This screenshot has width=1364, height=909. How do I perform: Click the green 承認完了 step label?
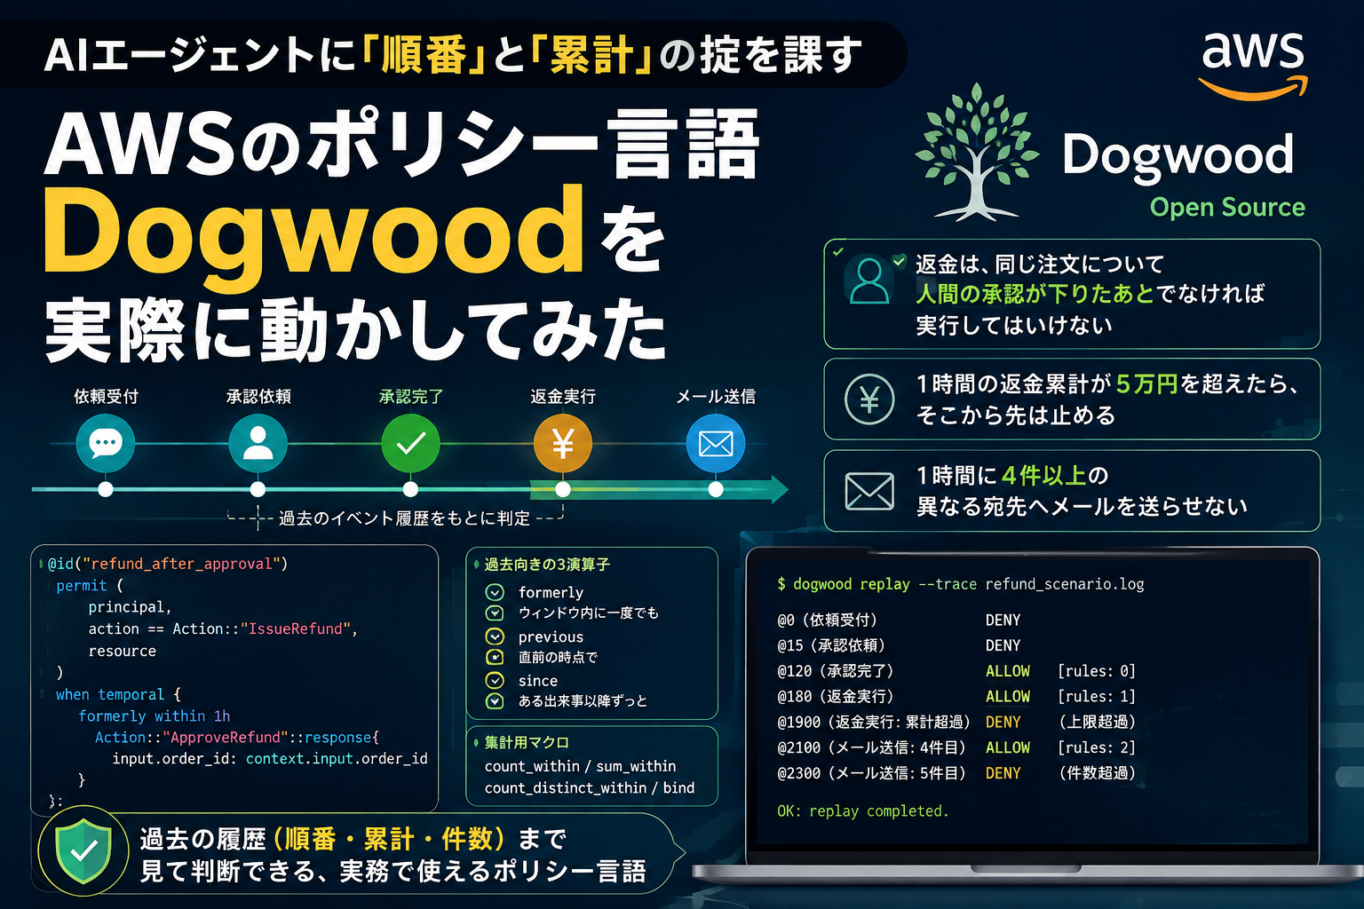click(411, 397)
